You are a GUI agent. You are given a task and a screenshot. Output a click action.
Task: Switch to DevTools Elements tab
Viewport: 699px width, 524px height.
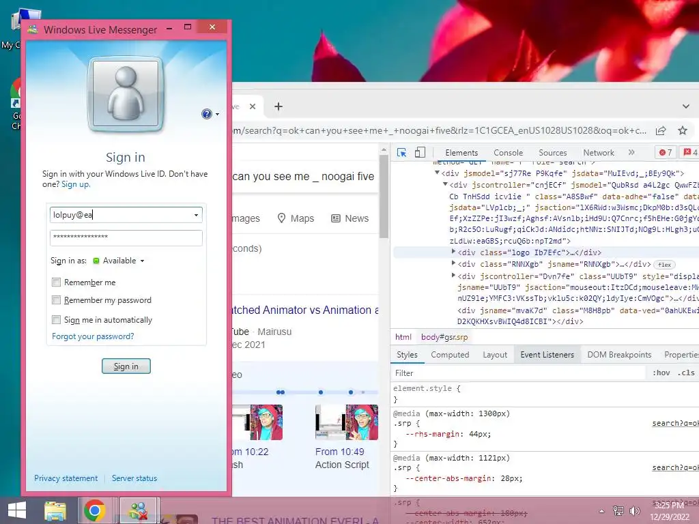coord(461,152)
